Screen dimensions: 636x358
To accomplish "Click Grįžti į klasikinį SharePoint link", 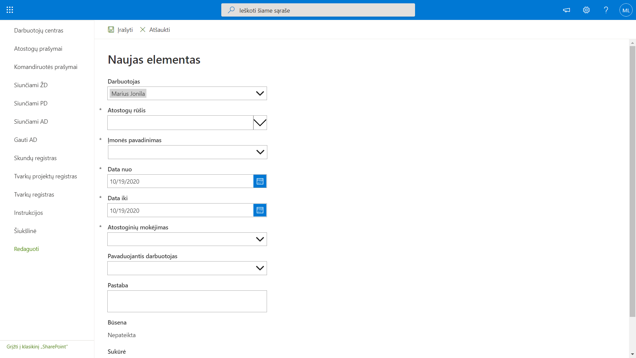I will tap(37, 346).
